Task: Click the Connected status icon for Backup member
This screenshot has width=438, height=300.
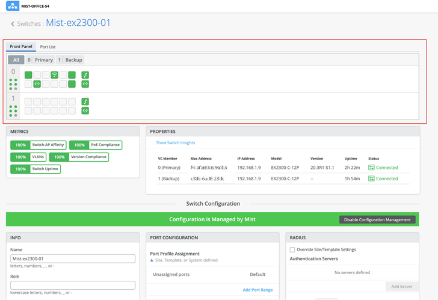Action: point(371,179)
